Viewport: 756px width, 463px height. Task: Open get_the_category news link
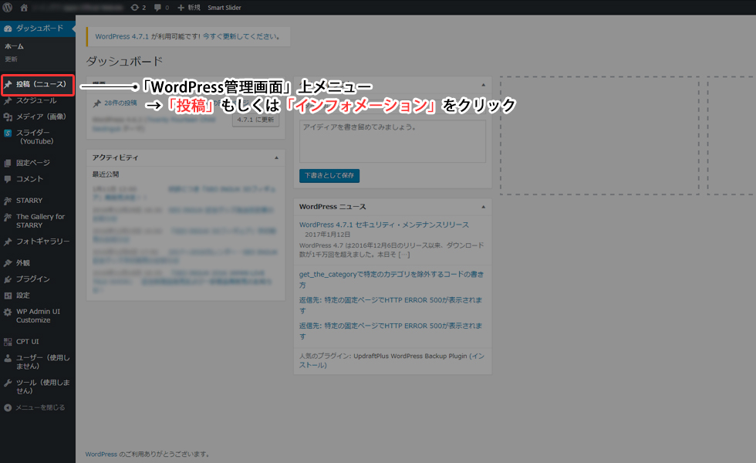(x=392, y=279)
